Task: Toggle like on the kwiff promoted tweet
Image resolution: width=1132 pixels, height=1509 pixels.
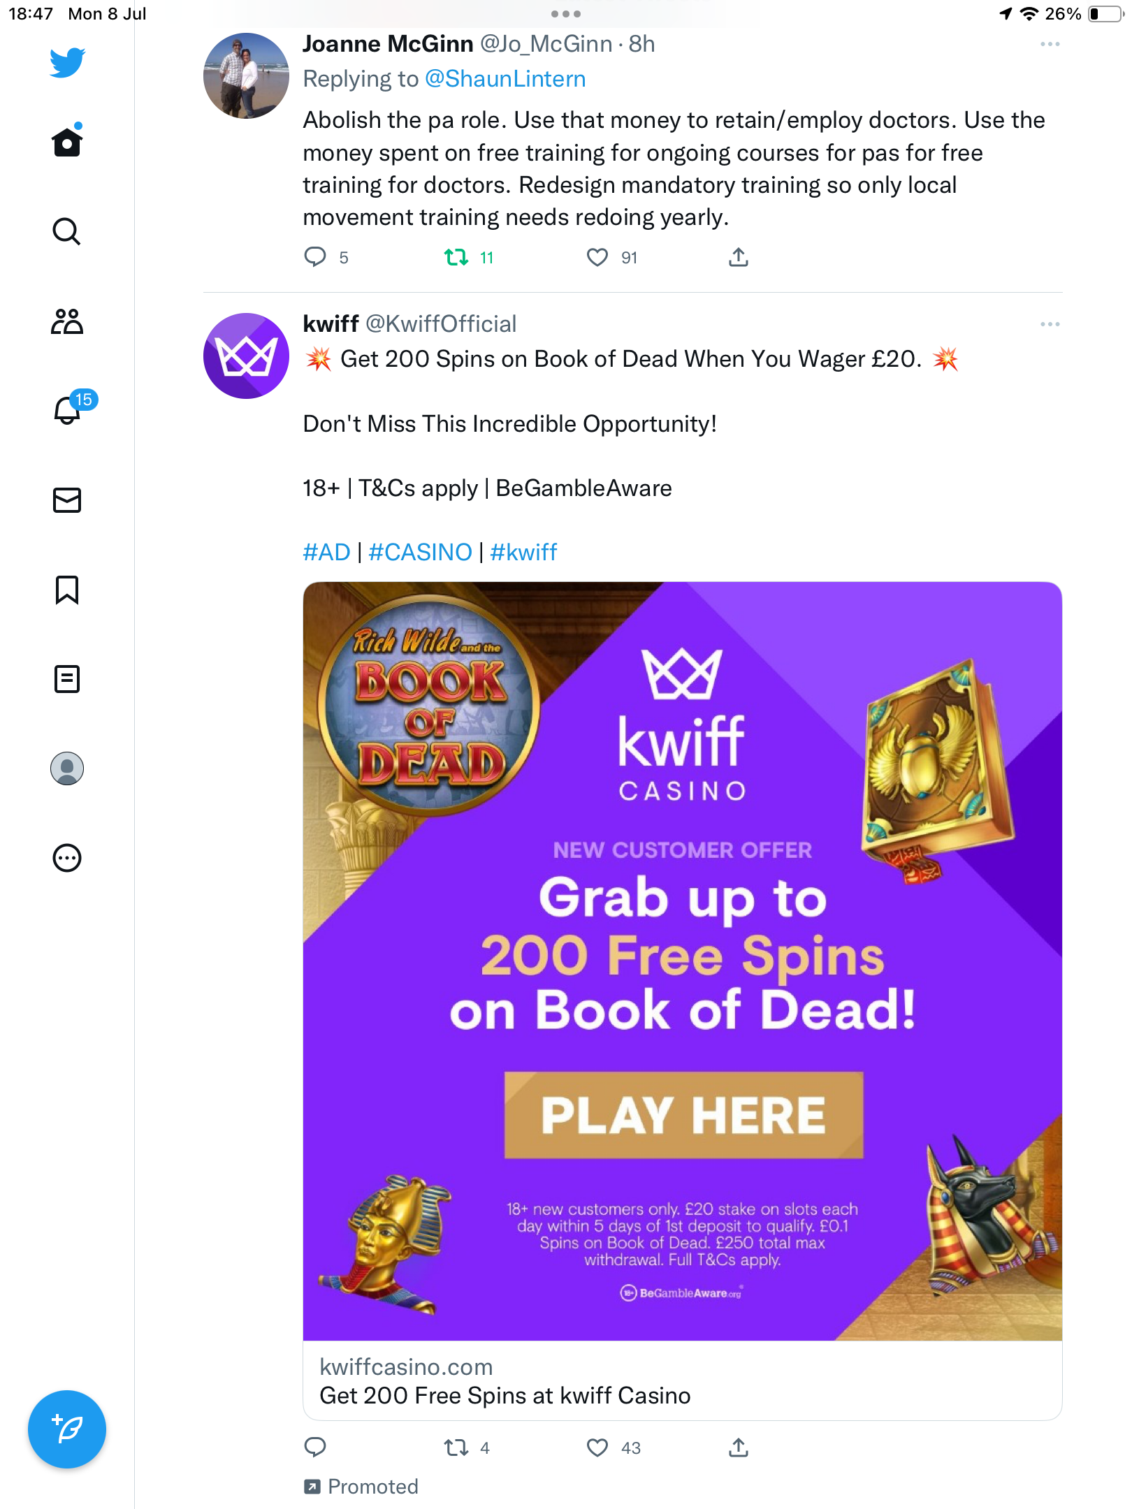Action: (x=597, y=1448)
